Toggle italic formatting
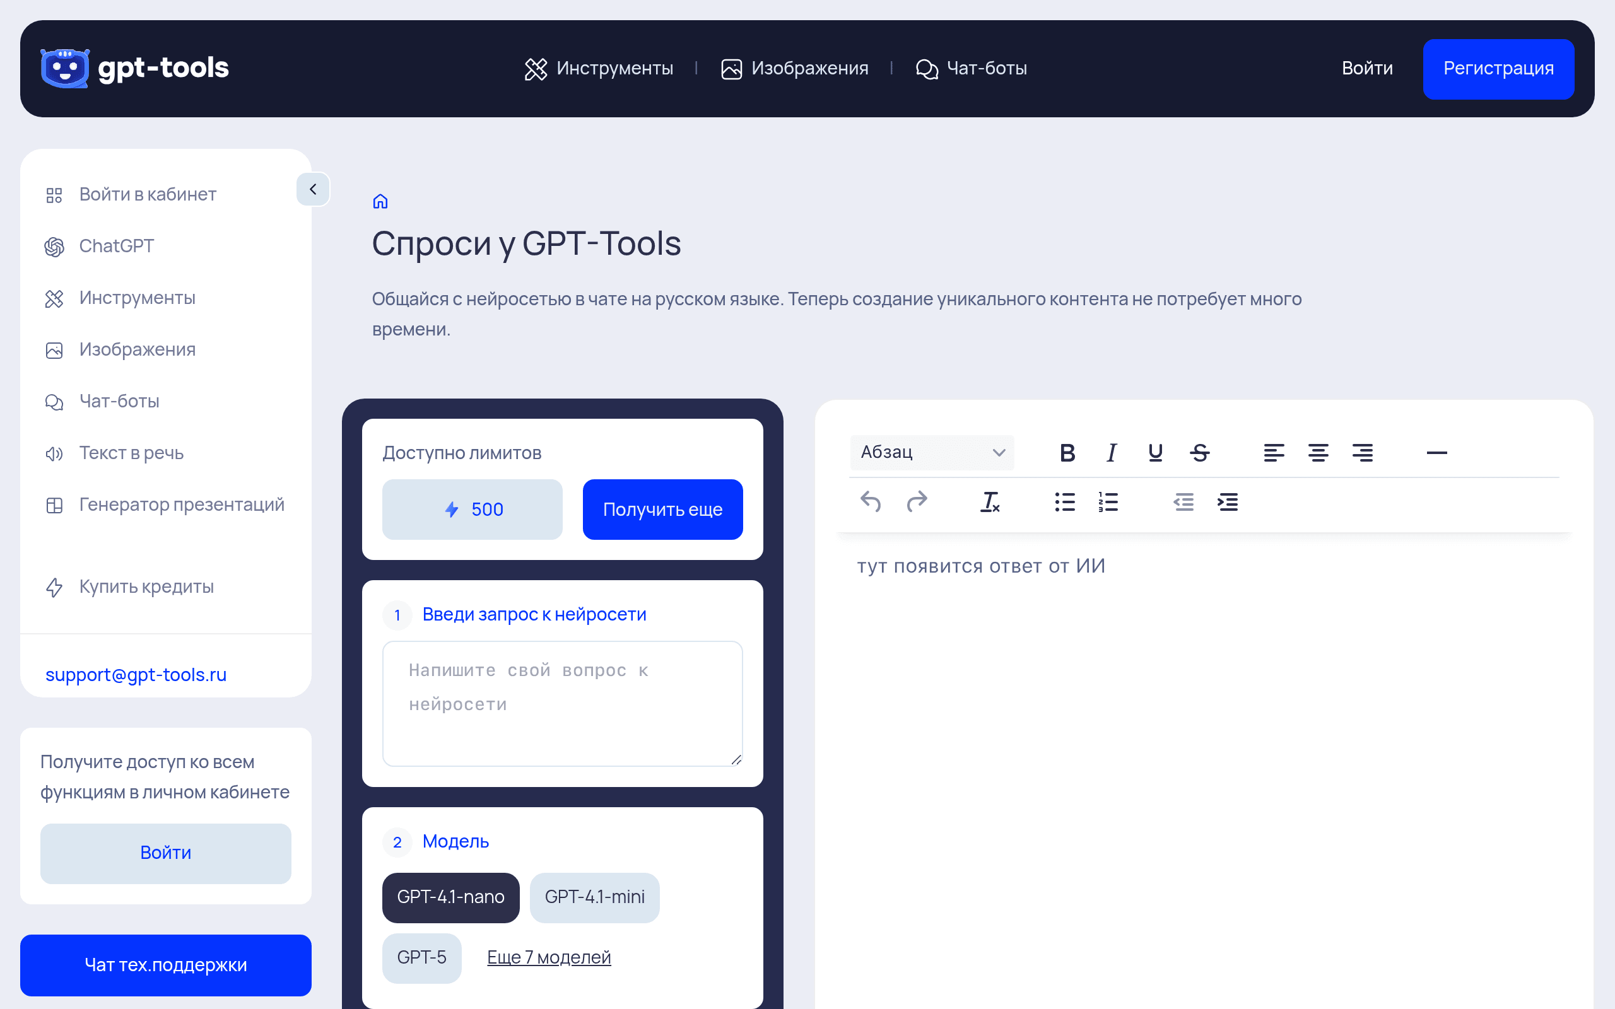1615x1009 pixels. pos(1111,453)
